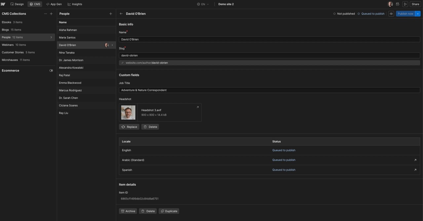Delete this item with the bottom Delete button
This screenshot has width=423, height=221.
point(148,211)
